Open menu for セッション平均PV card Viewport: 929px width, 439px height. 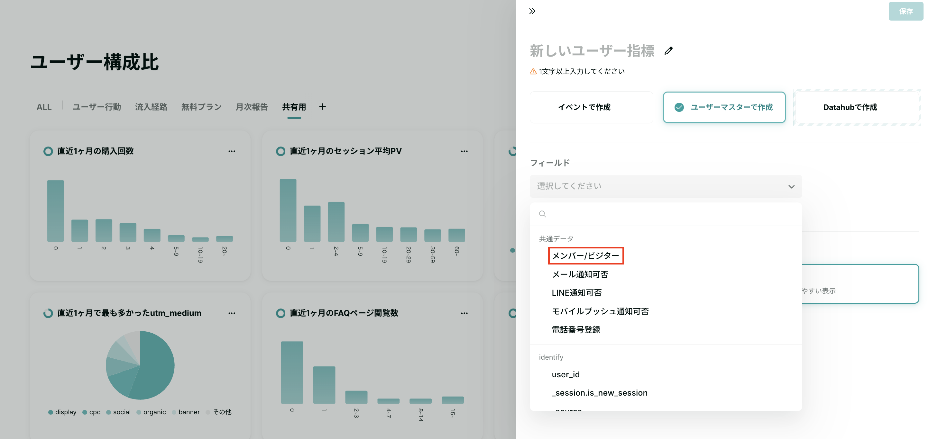point(464,151)
